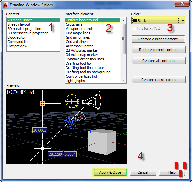Click Restore classic colors button
The height and width of the screenshot is (182, 192).
click(159, 80)
